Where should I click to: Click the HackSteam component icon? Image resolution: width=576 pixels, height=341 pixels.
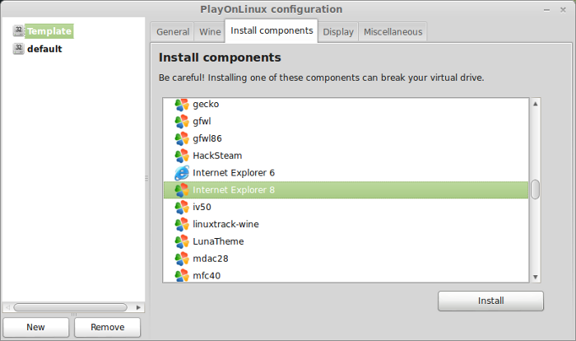(x=182, y=156)
